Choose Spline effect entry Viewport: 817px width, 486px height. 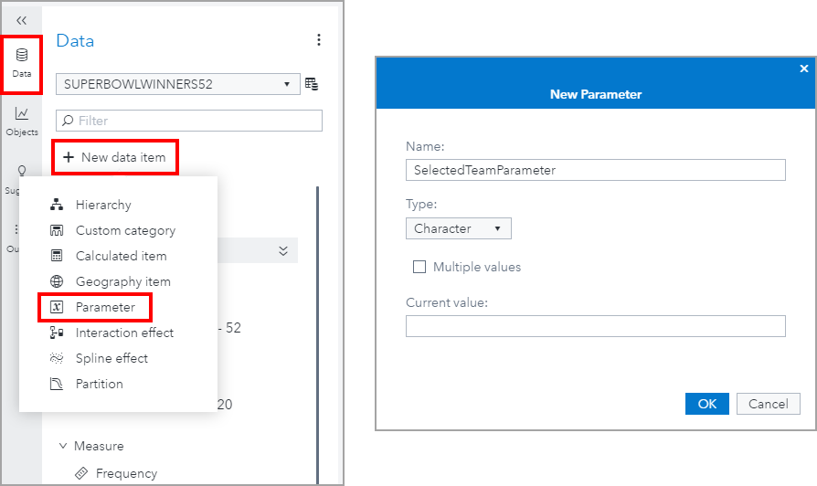(111, 358)
